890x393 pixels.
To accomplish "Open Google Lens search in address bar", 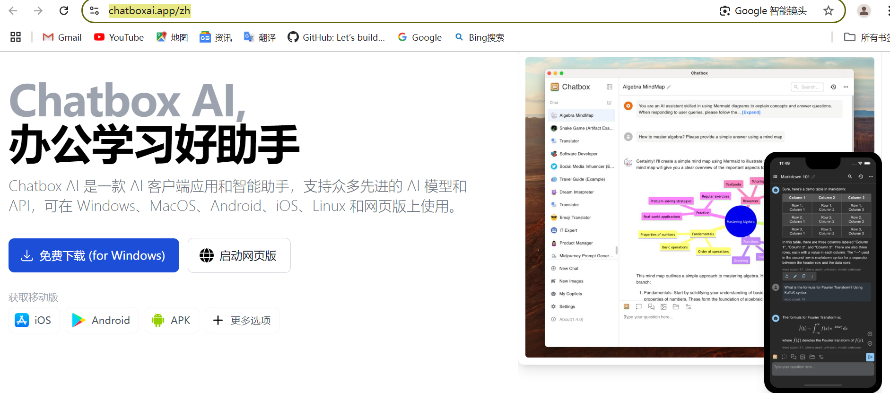I will click(763, 11).
